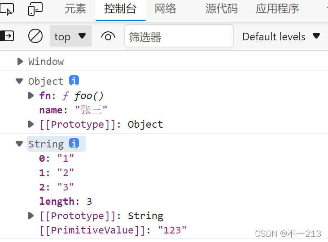Click the 筛选器 filter input field

pos(179,36)
